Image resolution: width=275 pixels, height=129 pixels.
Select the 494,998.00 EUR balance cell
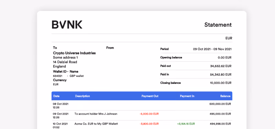point(220,124)
